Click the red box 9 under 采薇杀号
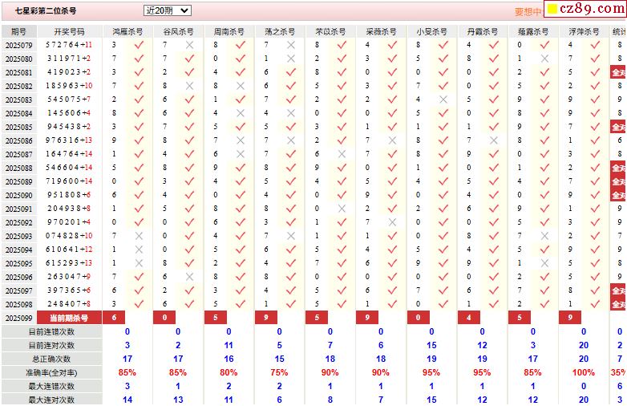The image size is (627, 406). tap(367, 318)
